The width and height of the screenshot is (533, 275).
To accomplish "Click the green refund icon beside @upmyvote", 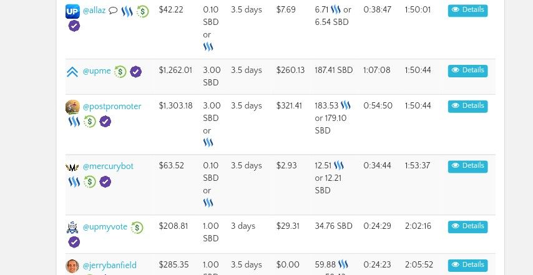I will (137, 228).
